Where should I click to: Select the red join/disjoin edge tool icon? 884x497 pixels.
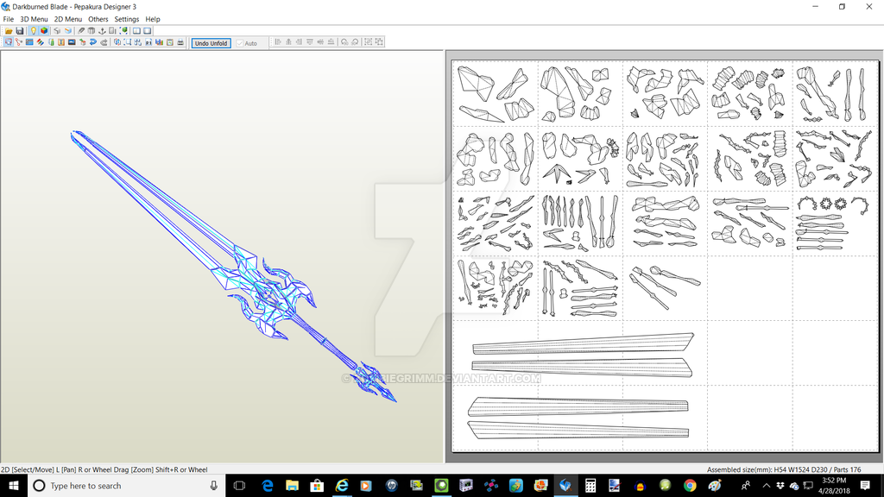(19, 42)
